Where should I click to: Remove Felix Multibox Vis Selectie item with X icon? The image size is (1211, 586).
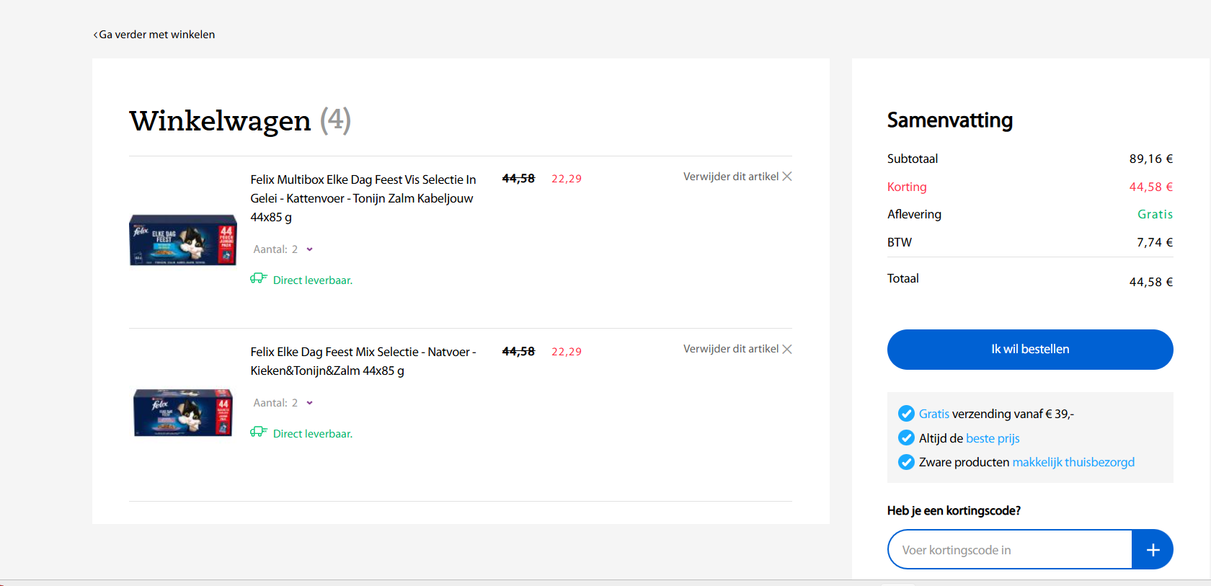[x=787, y=177]
